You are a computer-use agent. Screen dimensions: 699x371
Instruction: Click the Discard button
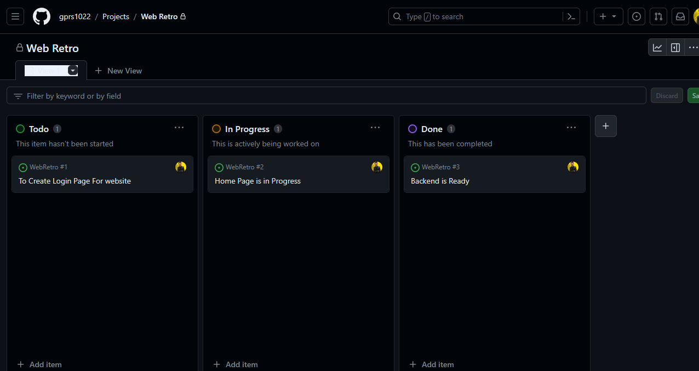pos(667,95)
